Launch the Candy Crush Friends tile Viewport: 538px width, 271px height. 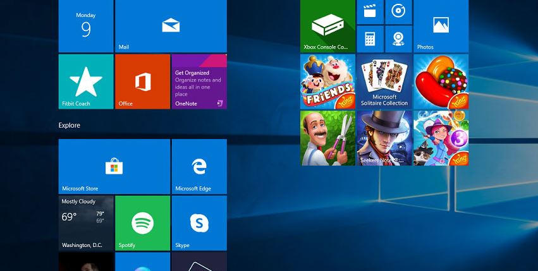pyautogui.click(x=327, y=81)
